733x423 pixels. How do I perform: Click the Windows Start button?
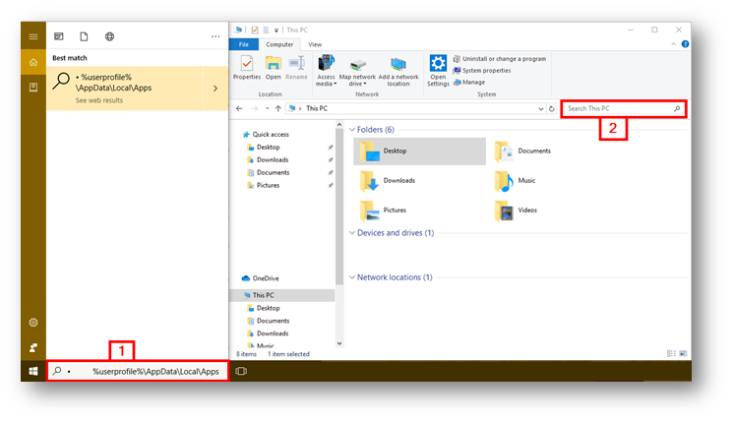coord(33,371)
